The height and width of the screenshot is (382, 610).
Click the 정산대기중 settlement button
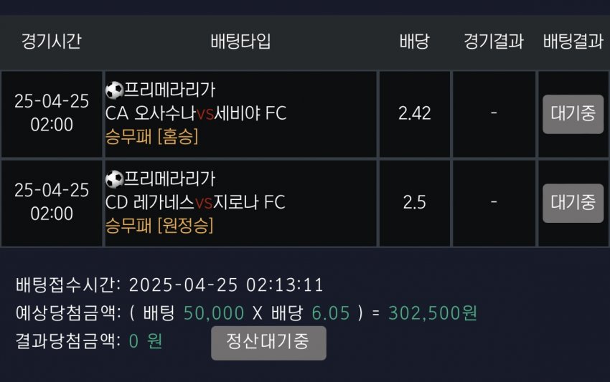tap(268, 343)
